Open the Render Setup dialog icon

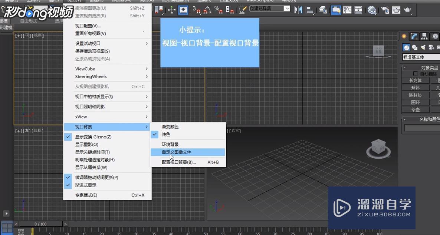pyautogui.click(x=384, y=10)
